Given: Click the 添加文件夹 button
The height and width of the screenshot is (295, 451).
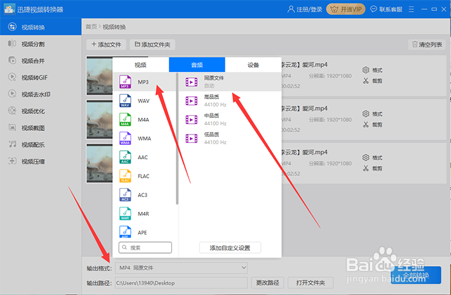Looking at the screenshot, I should tap(153, 44).
